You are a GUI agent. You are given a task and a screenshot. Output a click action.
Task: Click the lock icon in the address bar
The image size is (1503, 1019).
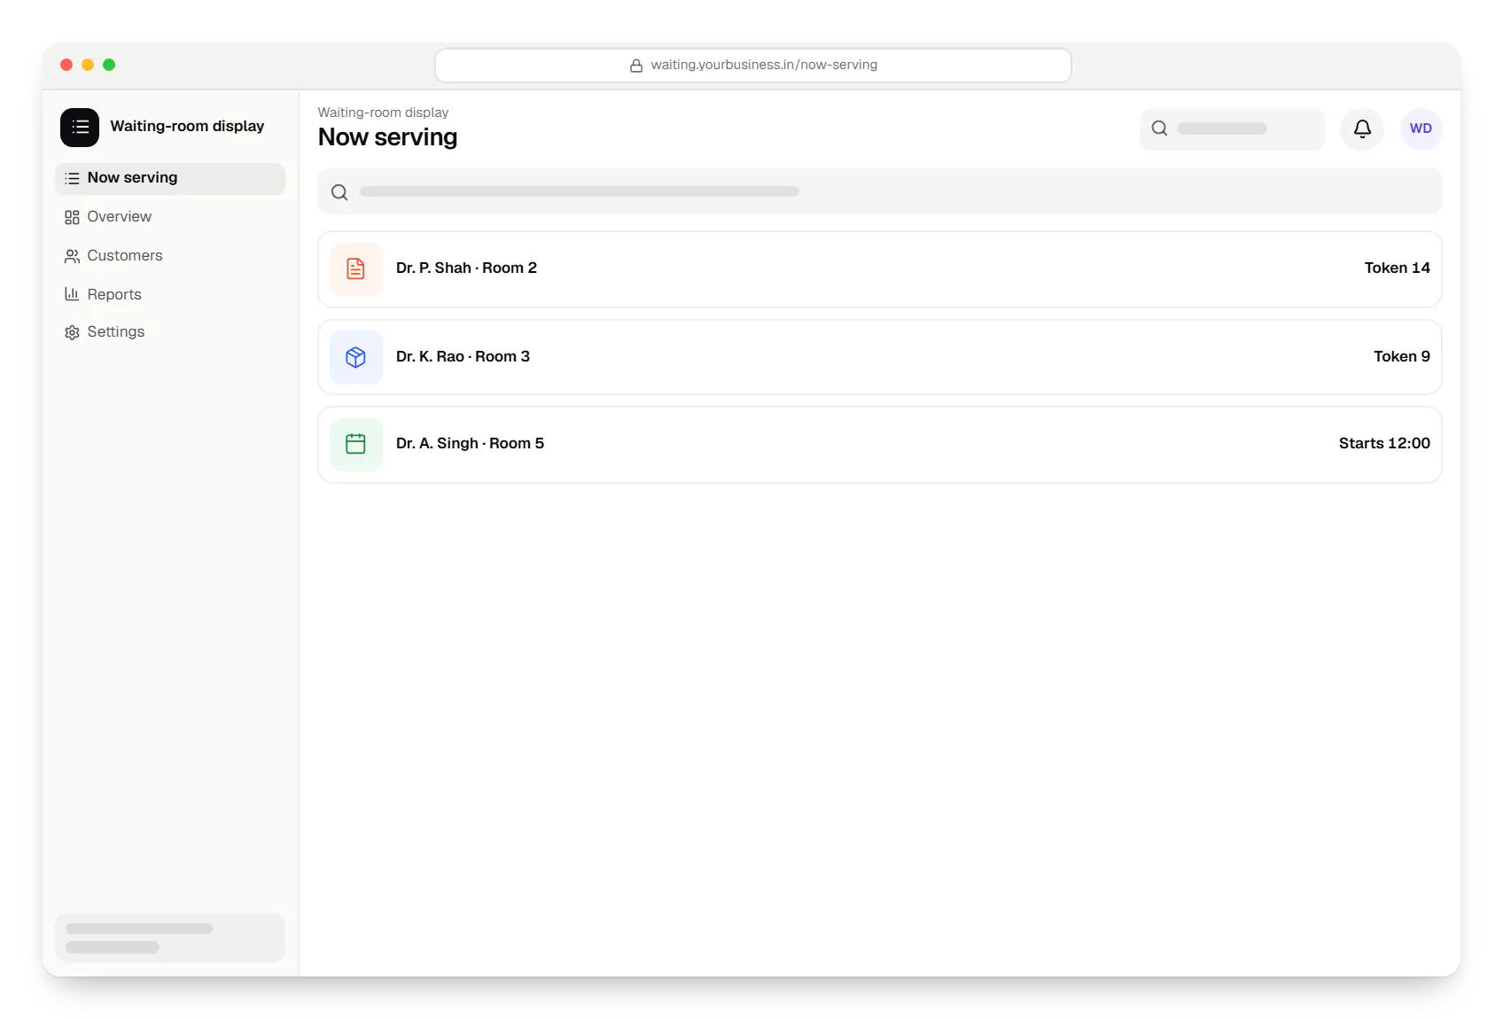click(x=636, y=66)
